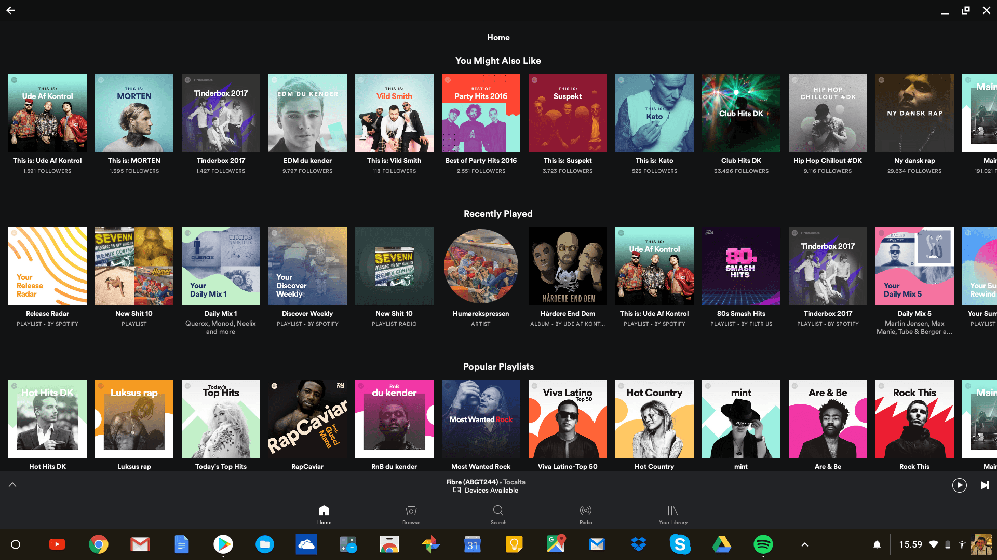
Task: Click the Spotify shelf icon
Action: [x=763, y=544]
